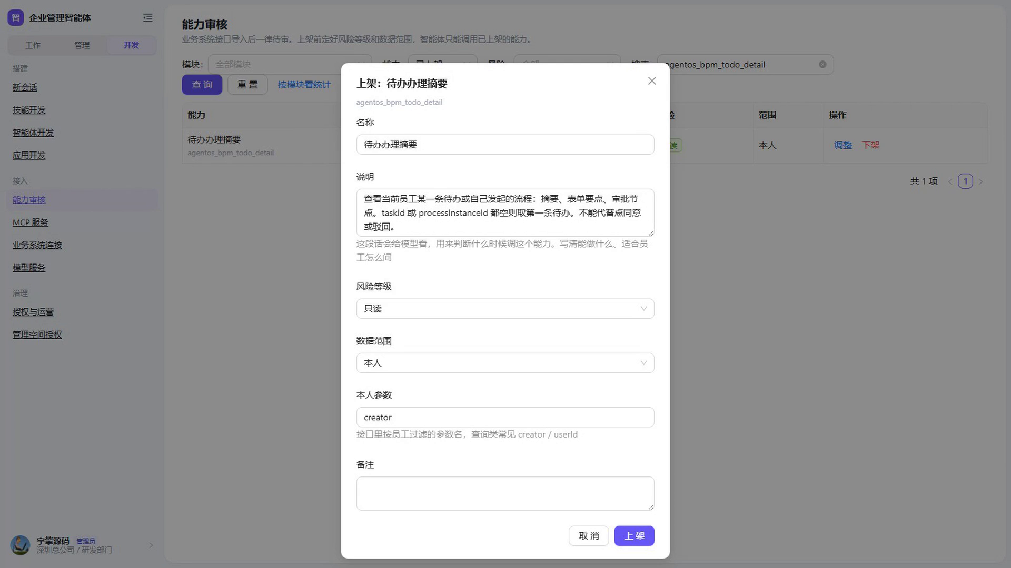Click the user avatar 宇擎源码

(x=20, y=545)
